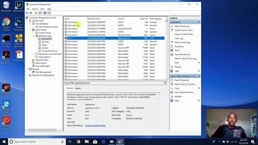Click the Back arrow toolbar icon

coord(27,13)
